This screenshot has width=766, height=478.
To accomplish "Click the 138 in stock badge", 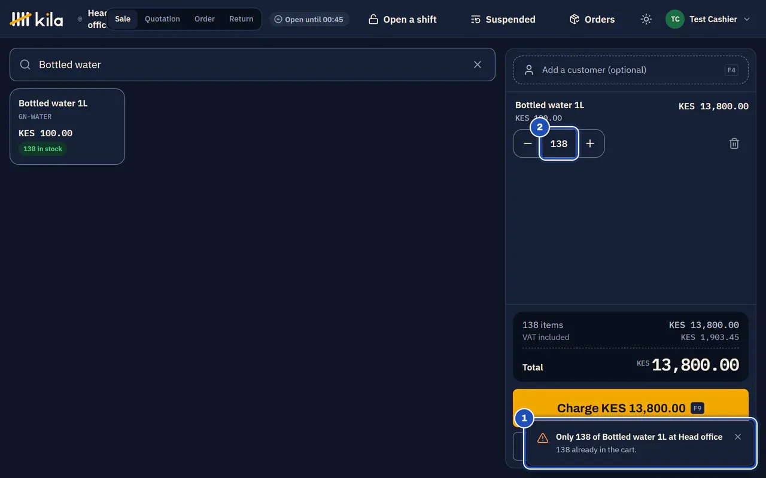I will pyautogui.click(x=42, y=149).
